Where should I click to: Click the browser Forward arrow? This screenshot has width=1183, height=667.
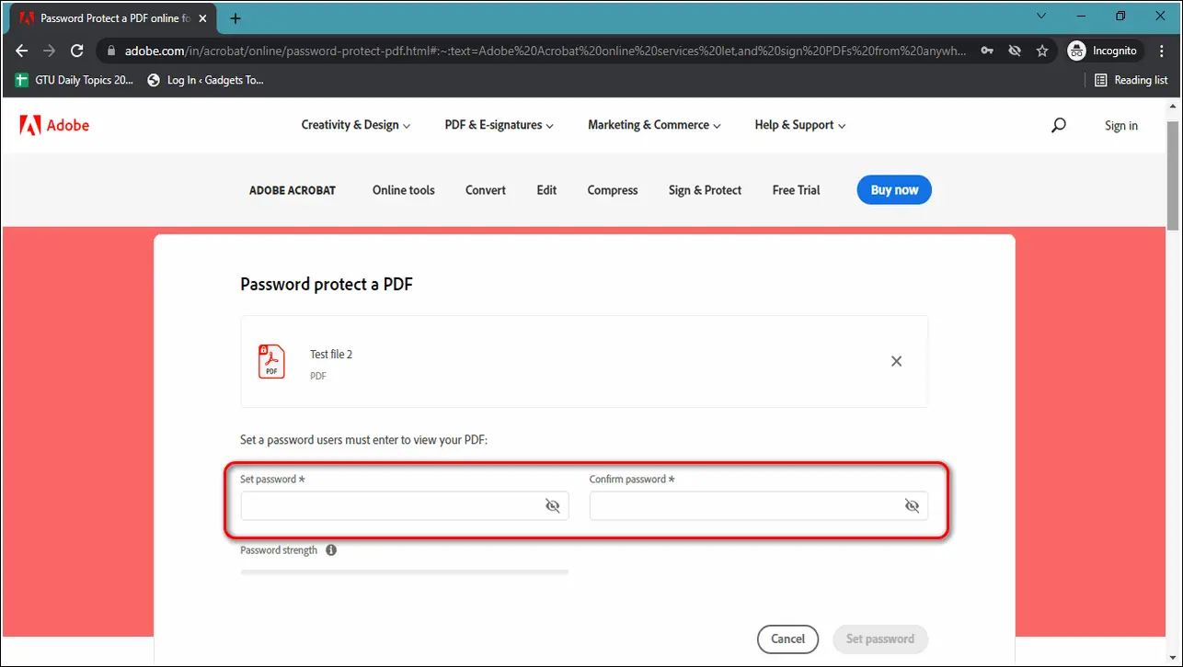point(50,51)
